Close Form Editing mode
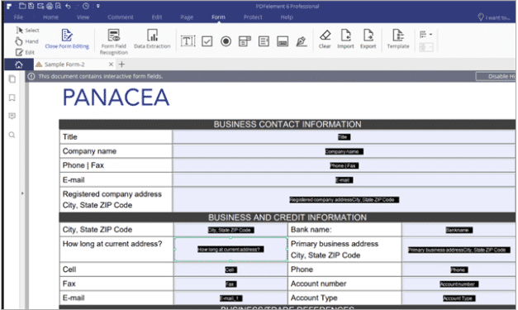The height and width of the screenshot is (310, 518). click(x=67, y=39)
